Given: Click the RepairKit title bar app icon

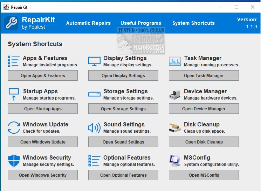Looking at the screenshot, I should (x=6, y=7).
